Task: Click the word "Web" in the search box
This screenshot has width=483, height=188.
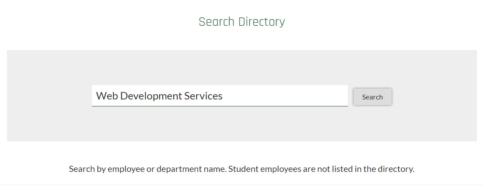Action: pos(107,96)
